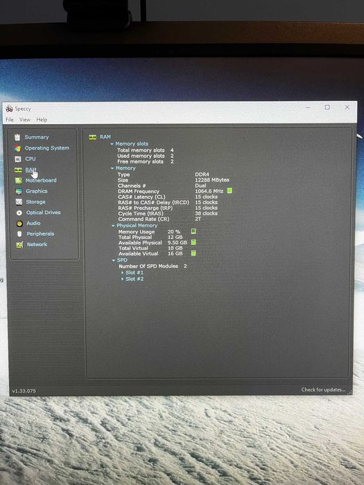Click the RAS# to CAS# Delay (tRCD) label
Screen dimensions: 364x485
coord(153,202)
